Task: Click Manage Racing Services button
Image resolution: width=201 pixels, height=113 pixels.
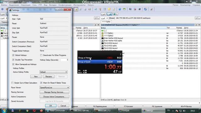Action: tap(54, 92)
